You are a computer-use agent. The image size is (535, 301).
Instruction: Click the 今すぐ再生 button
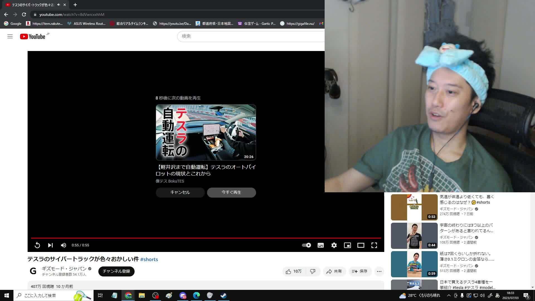[x=231, y=193]
